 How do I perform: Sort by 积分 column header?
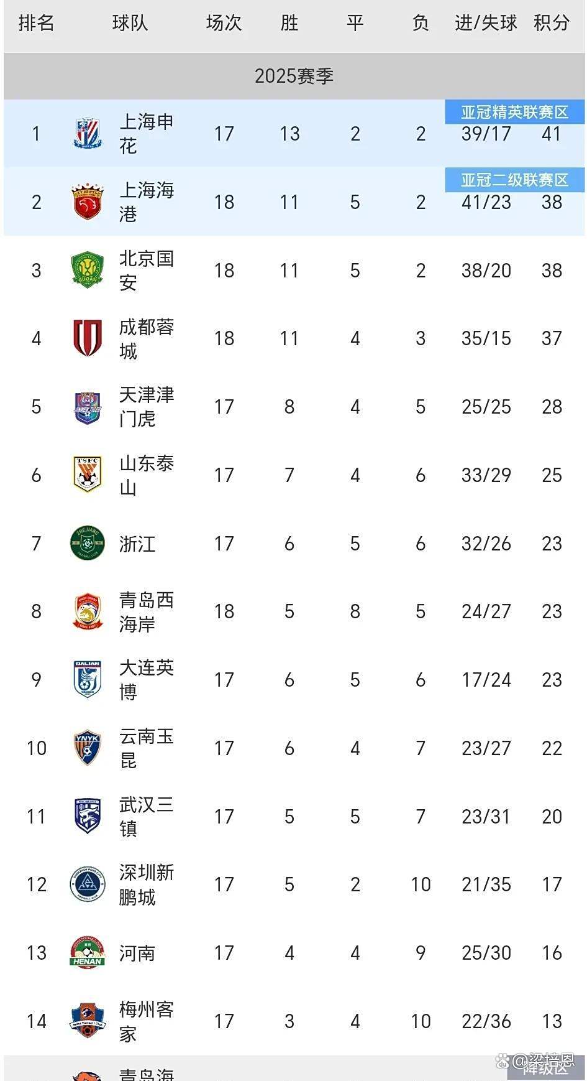(551, 24)
